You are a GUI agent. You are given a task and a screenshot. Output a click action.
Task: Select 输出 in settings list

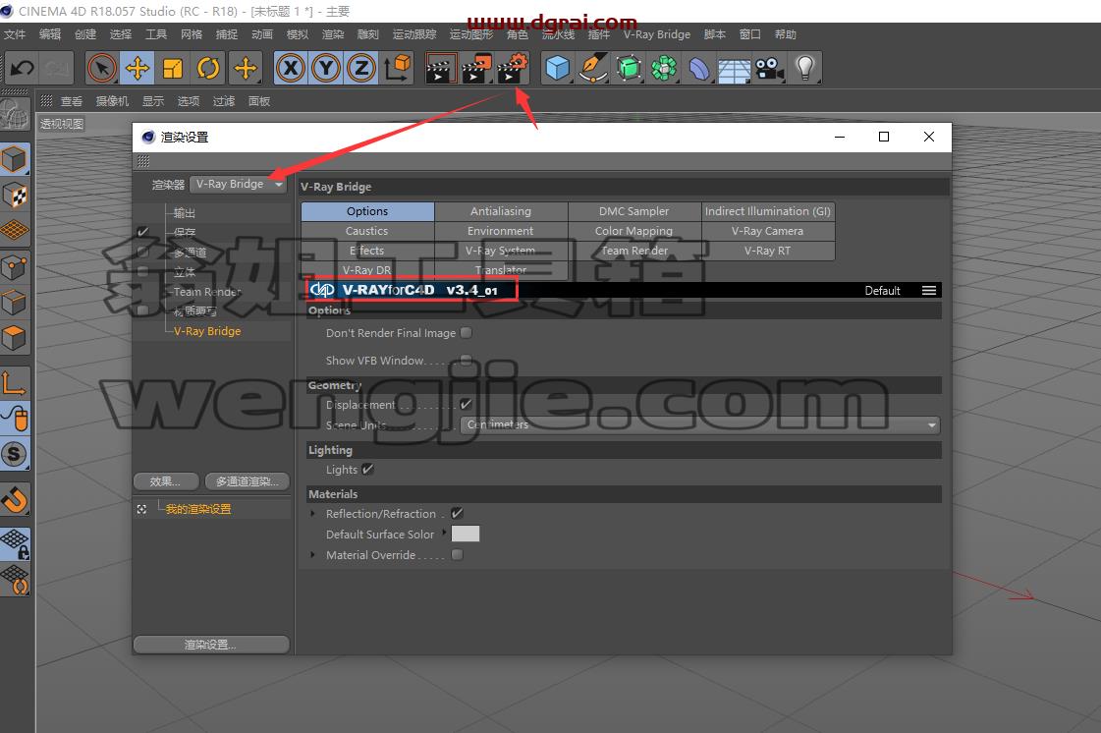(185, 213)
